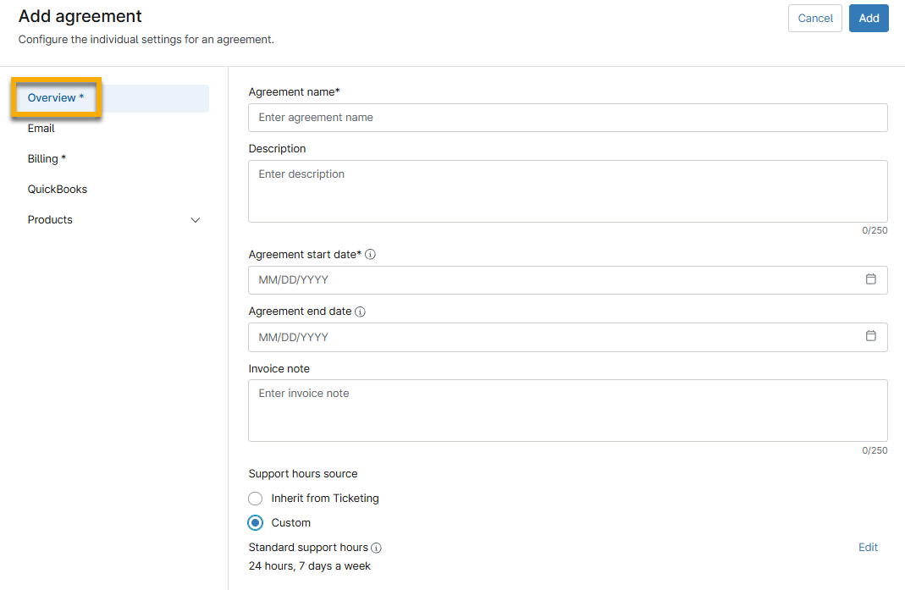Expand the Products section chevron
Viewport: 905px width, 590px height.
(x=196, y=220)
